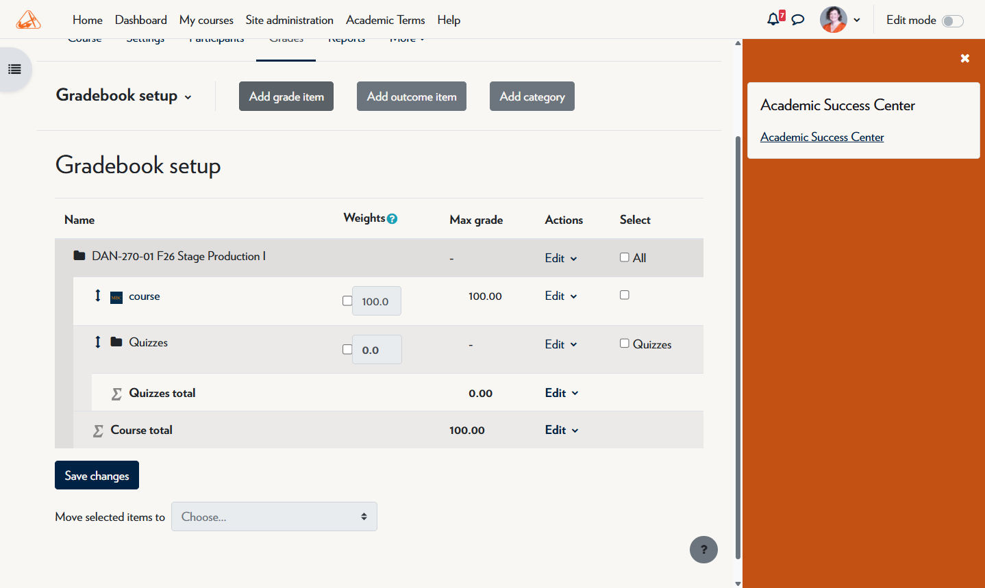Click the course weight field showing 100.0
This screenshot has height=588, width=985.
coord(377,301)
